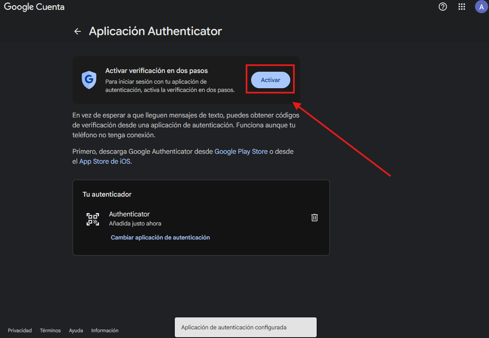Open the App Store de iOS link

point(104,162)
